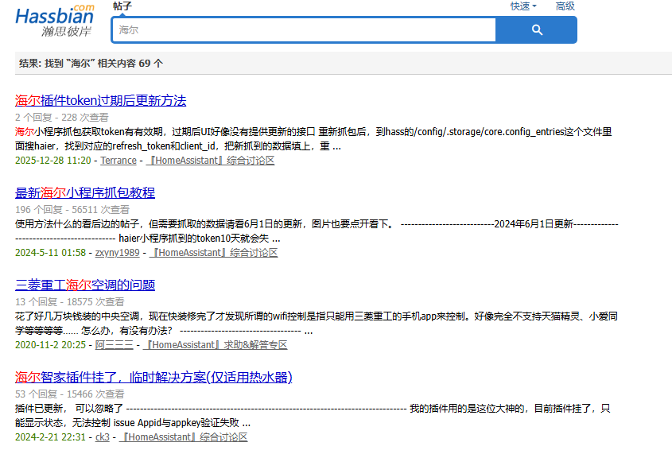
Task: Select the 帖子 search tab
Action: pyautogui.click(x=122, y=6)
